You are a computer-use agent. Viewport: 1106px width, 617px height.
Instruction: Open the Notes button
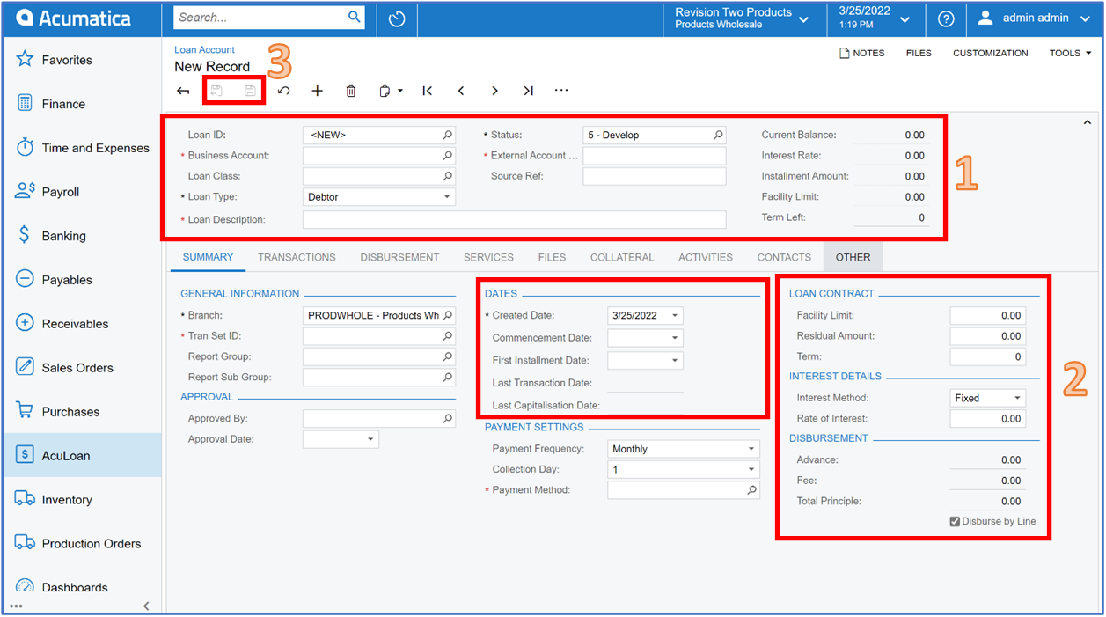tap(862, 54)
